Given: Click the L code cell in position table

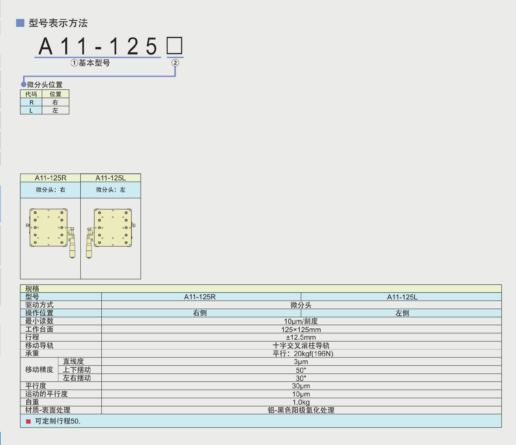Looking at the screenshot, I should pos(31,110).
